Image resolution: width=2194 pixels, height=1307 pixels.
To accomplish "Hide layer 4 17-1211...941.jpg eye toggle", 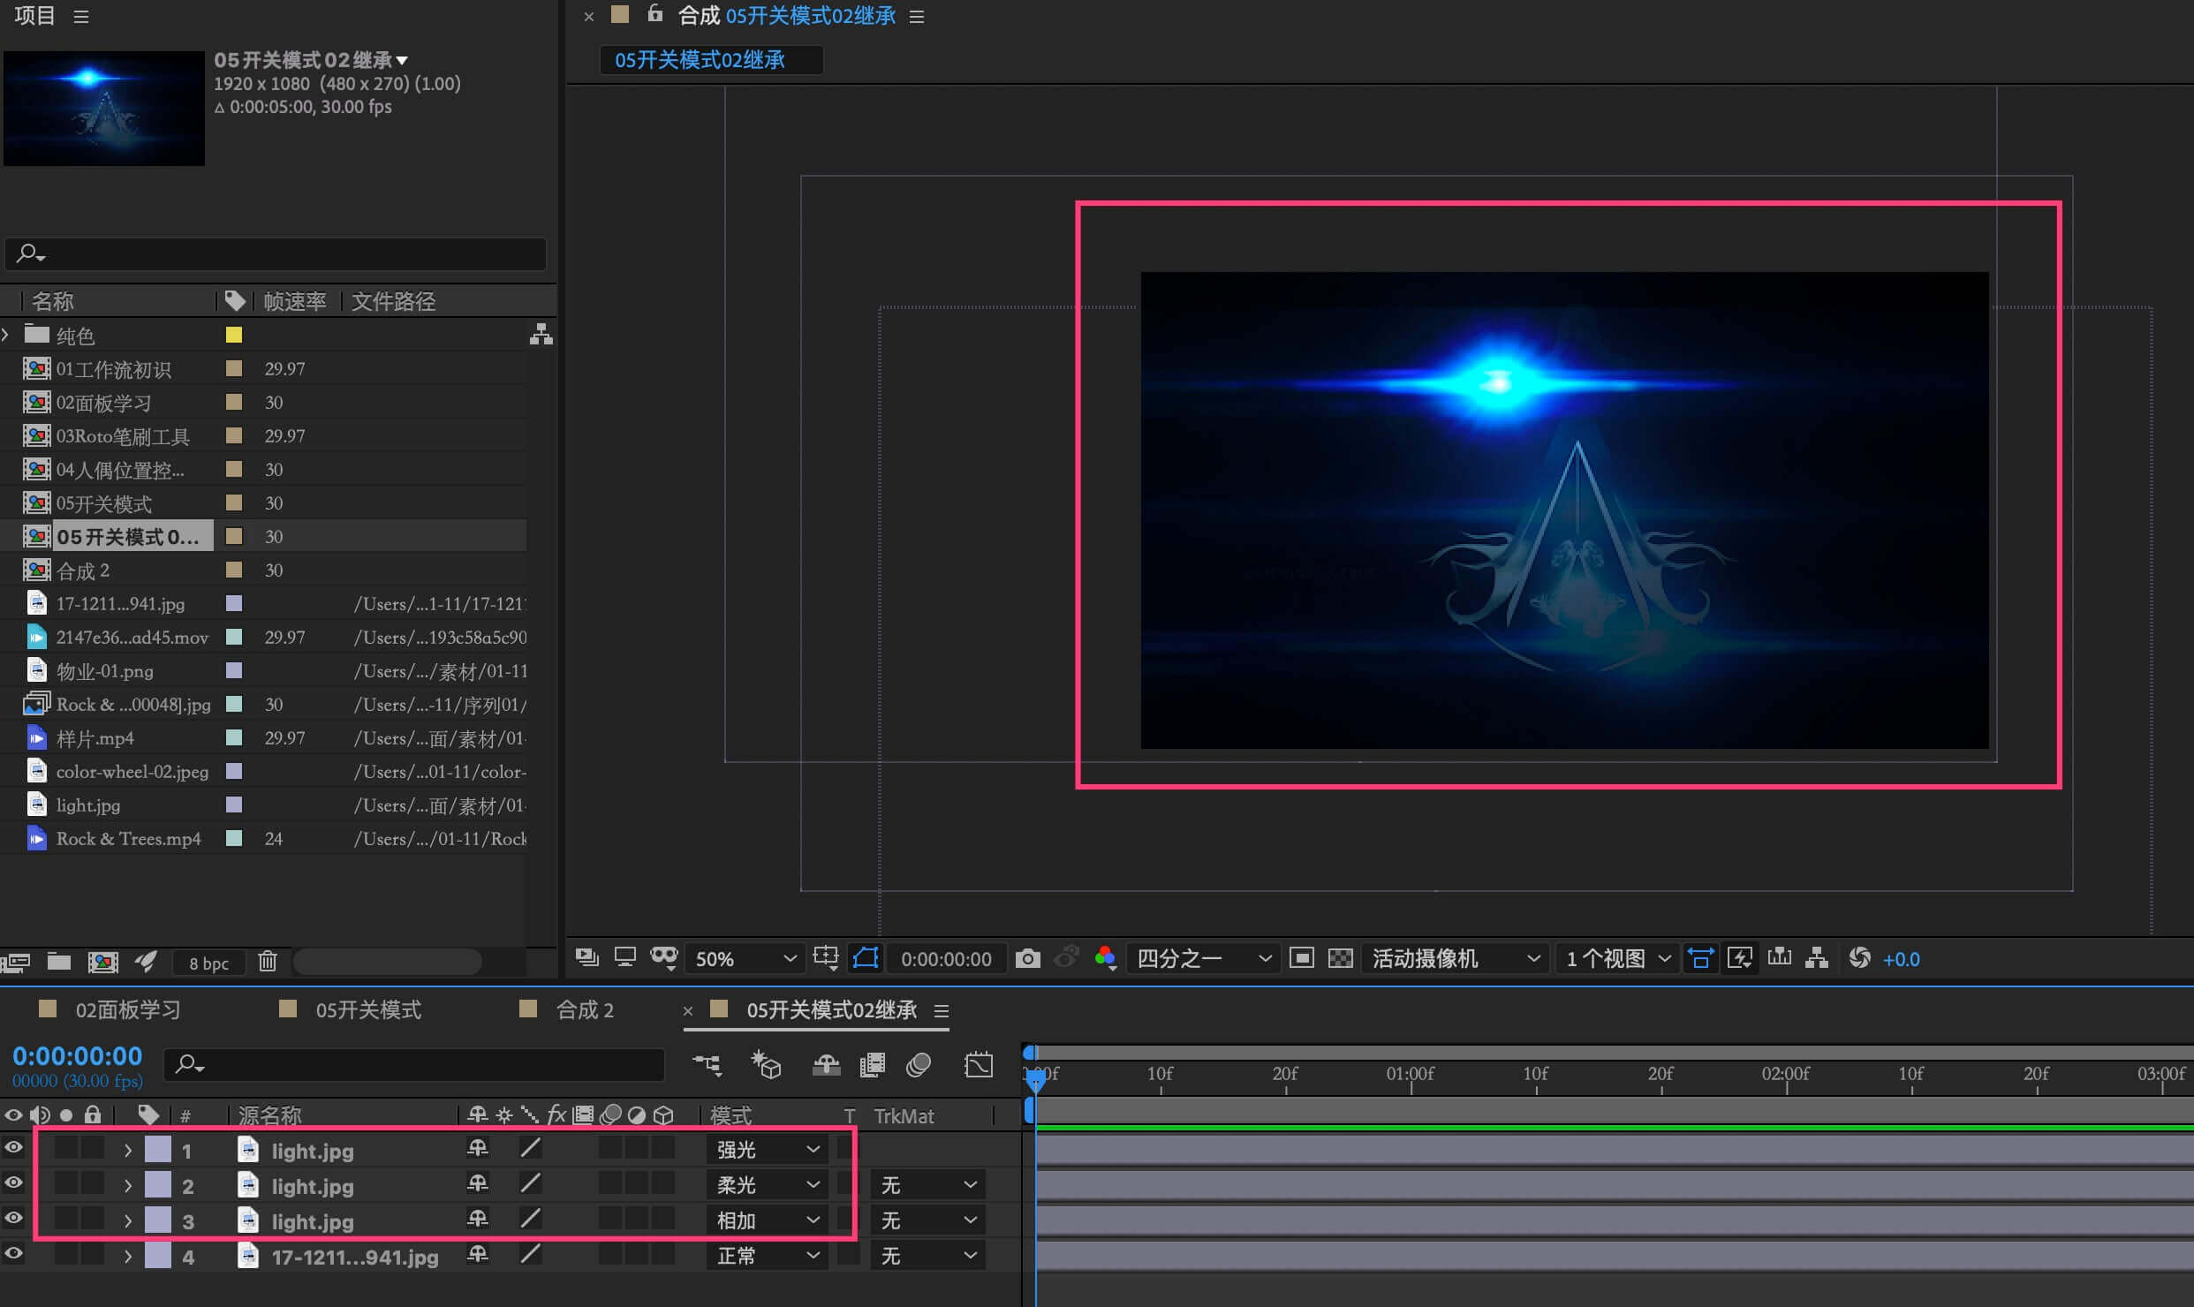I will click(14, 1254).
